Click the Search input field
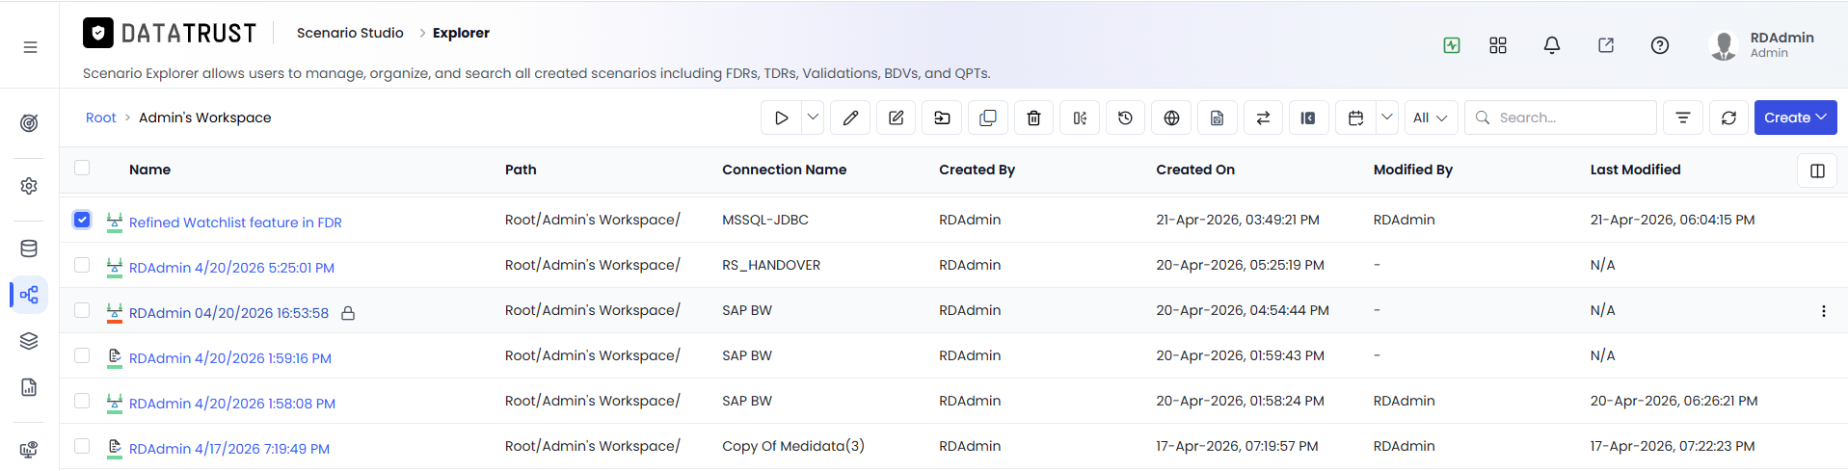This screenshot has width=1848, height=471. [1561, 118]
